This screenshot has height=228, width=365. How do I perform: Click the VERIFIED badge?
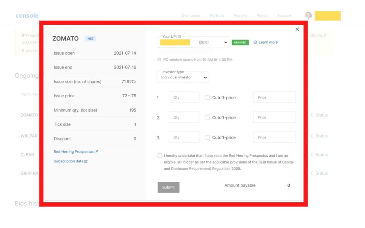click(240, 42)
